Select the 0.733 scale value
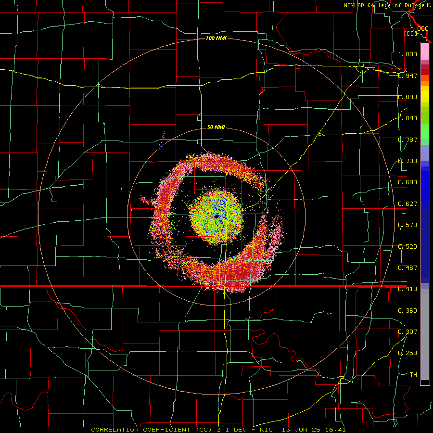Screen dimensions: 433x433 (408, 161)
